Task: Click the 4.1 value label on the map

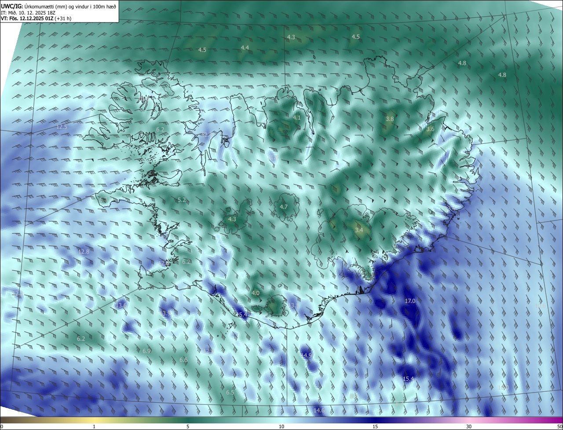Action: coord(297,117)
